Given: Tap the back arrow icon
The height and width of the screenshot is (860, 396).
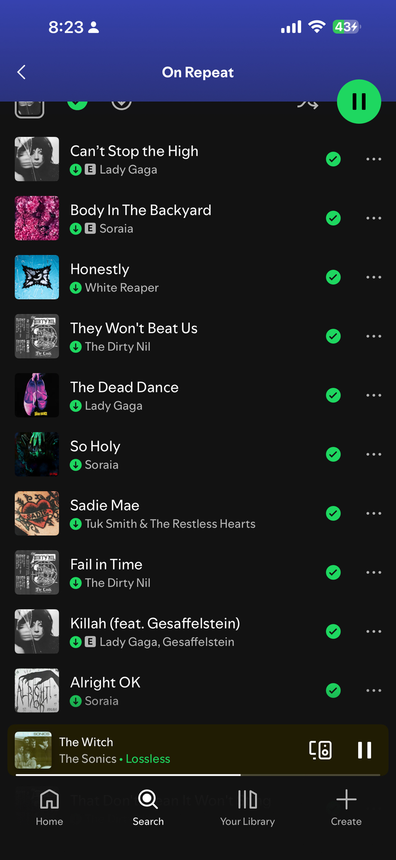Looking at the screenshot, I should 21,72.
